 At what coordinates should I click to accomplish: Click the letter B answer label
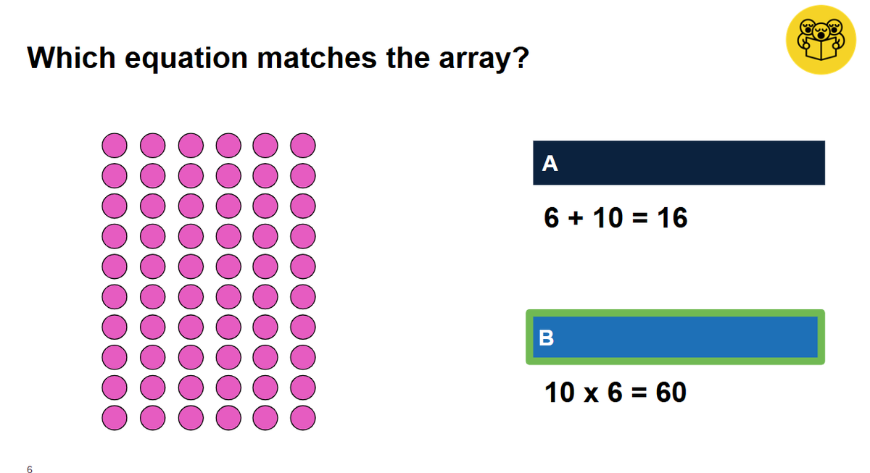(x=547, y=338)
